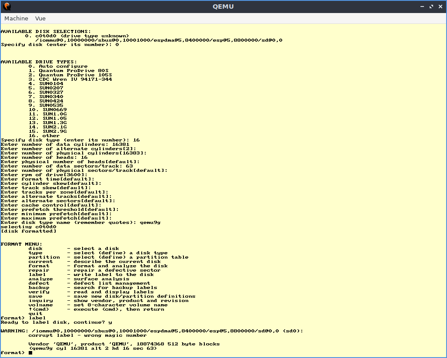Image resolution: width=447 pixels, height=358 pixels.
Task: Click 'Specify disk type (enter its number): 16' line
Action: click(70, 140)
